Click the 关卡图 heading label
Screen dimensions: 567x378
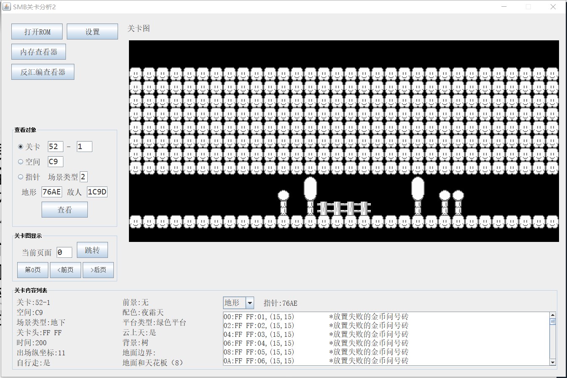[x=139, y=28]
